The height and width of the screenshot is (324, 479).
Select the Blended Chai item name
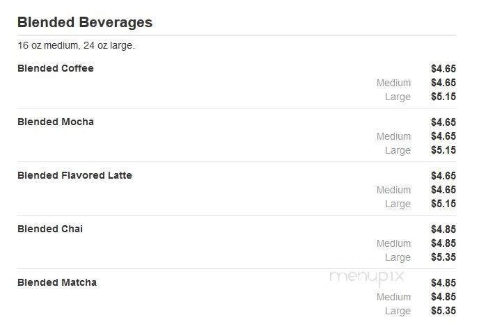click(x=49, y=229)
